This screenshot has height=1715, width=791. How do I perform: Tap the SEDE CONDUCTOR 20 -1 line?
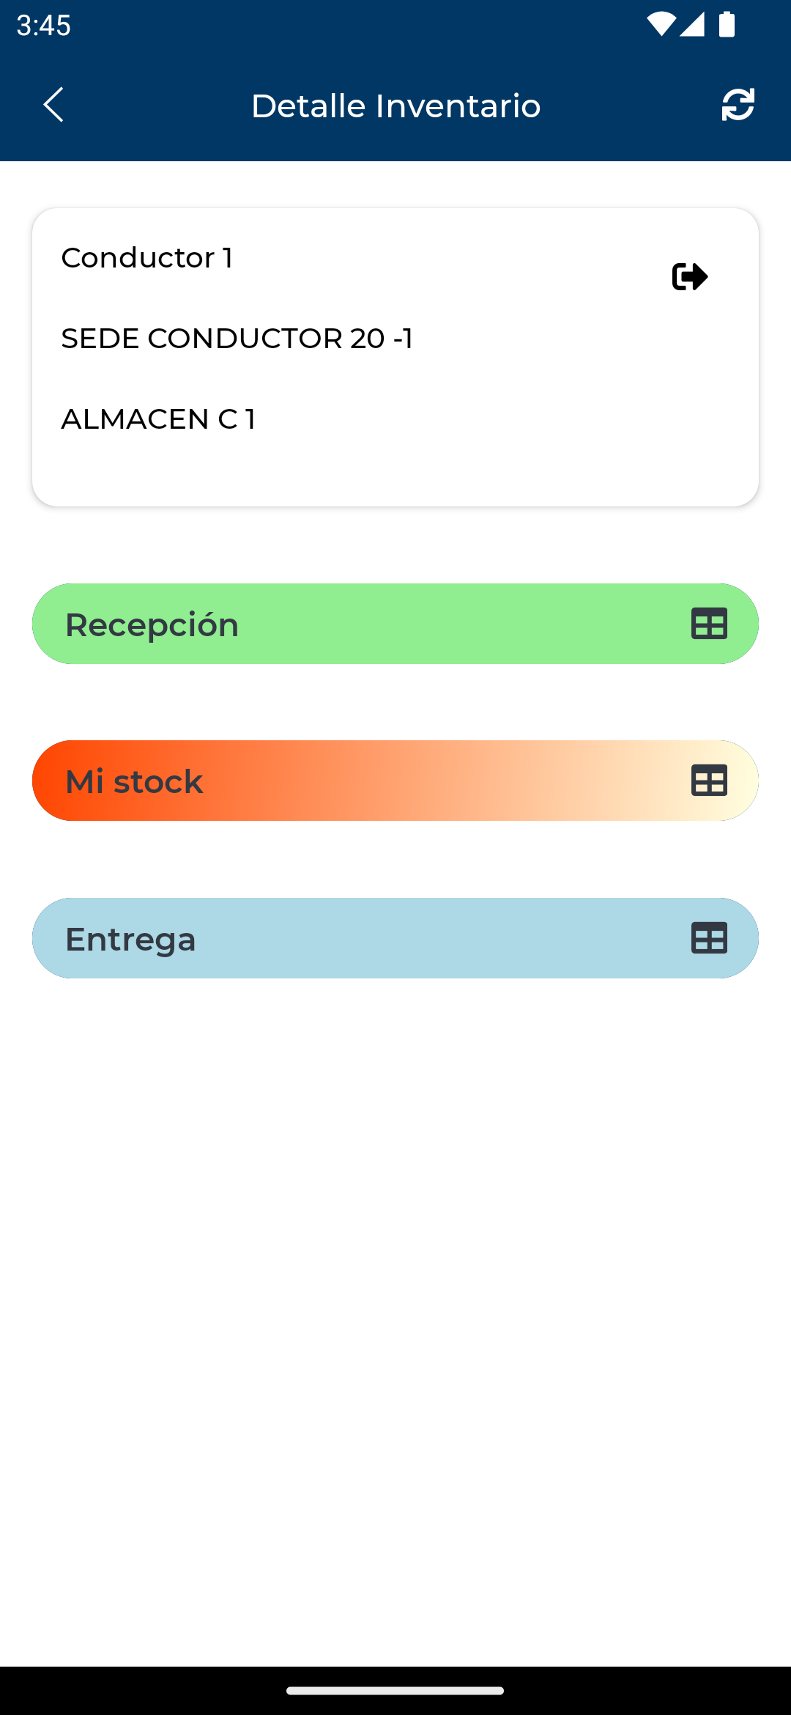coord(237,339)
